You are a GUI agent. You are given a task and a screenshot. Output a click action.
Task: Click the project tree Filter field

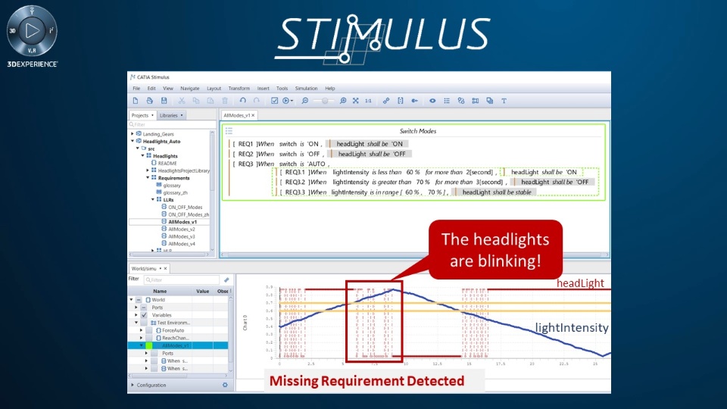tap(172, 125)
